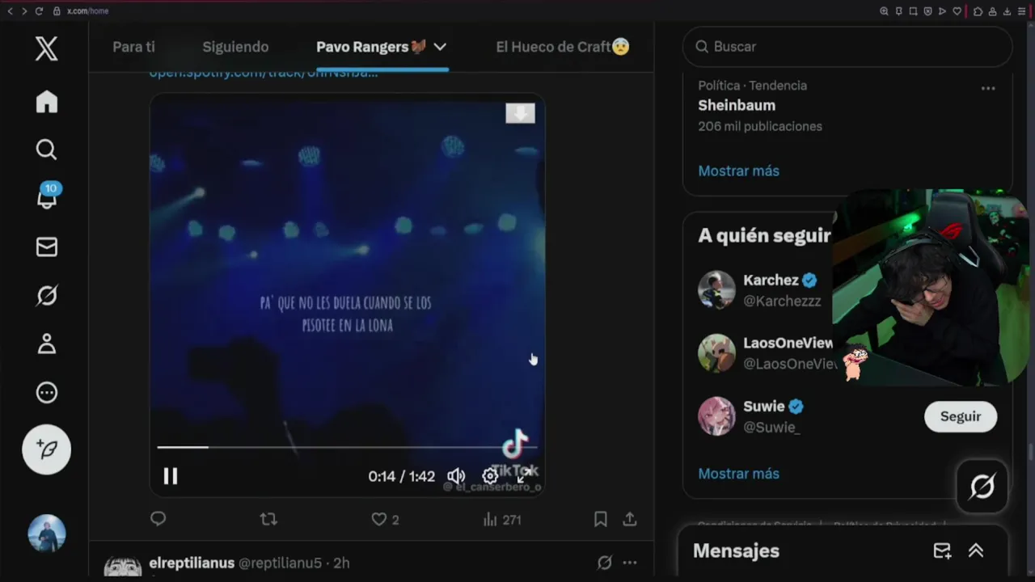Open notifications bell with 10 badge
The image size is (1035, 582).
coord(47,196)
